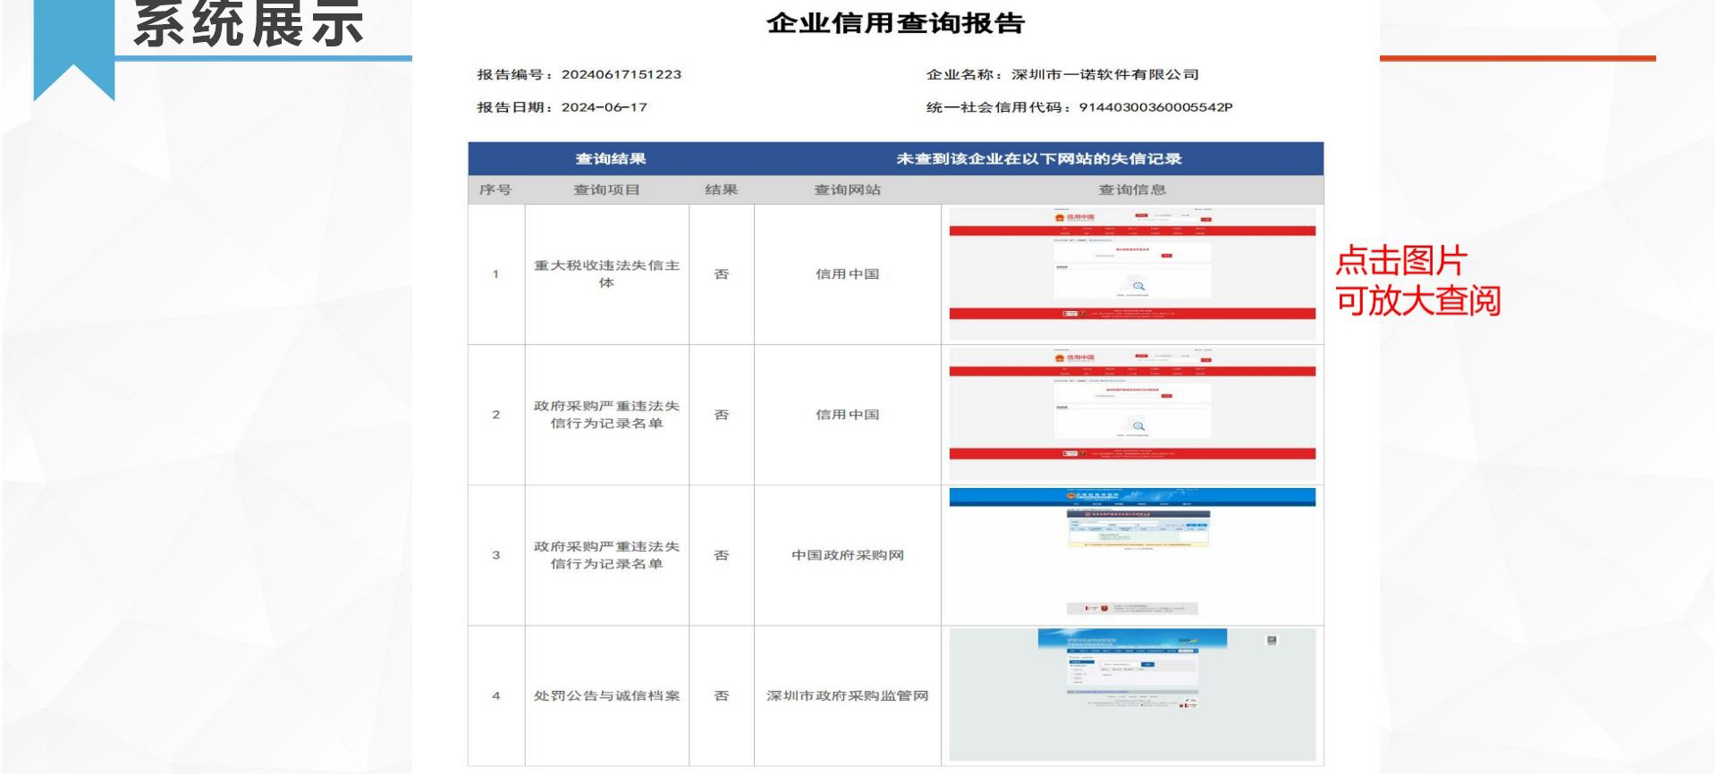Click the report date 2024-06-17

click(x=605, y=107)
